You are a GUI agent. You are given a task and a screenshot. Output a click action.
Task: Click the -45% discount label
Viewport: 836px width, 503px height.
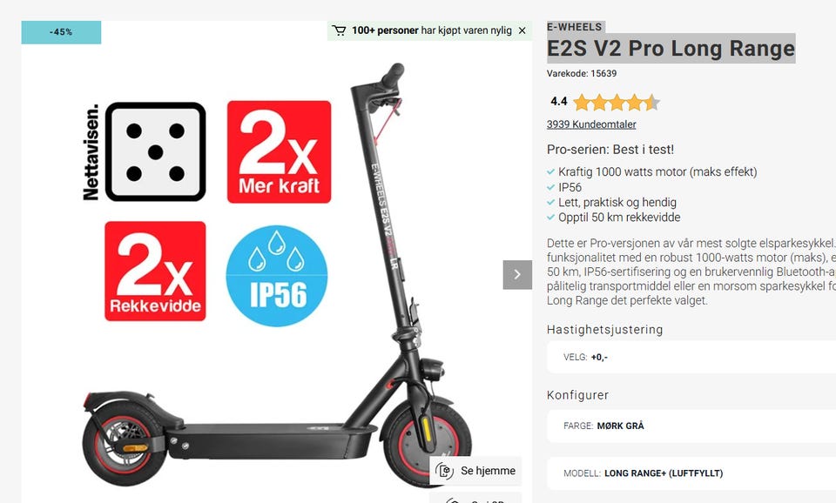point(61,32)
